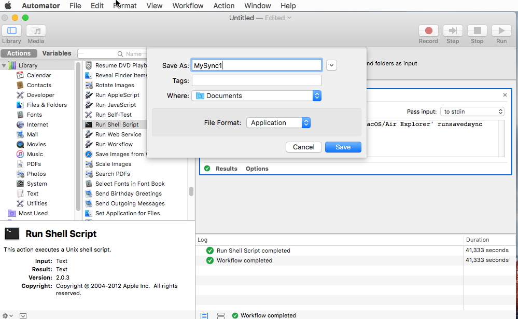518x319 pixels.
Task: Click the Record toolbar button
Action: click(428, 31)
